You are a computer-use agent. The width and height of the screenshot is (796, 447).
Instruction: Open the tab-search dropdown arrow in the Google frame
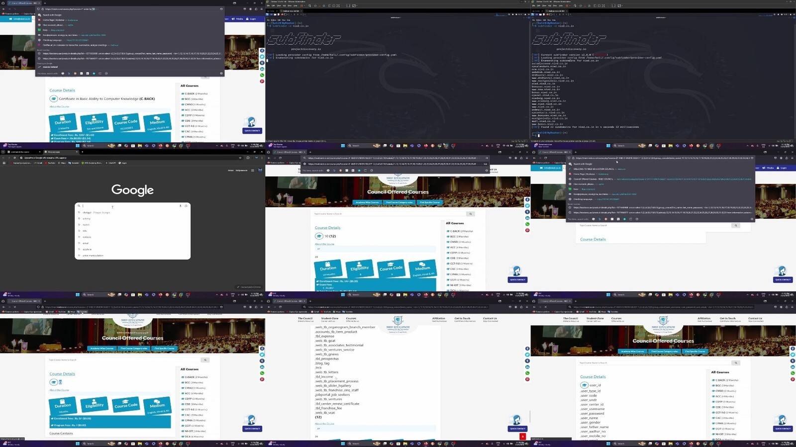tap(3, 152)
